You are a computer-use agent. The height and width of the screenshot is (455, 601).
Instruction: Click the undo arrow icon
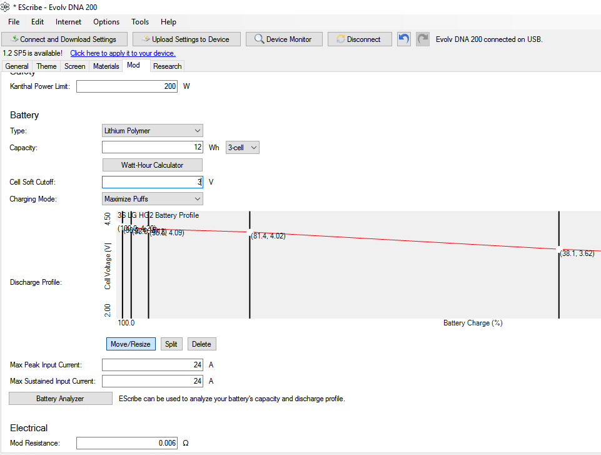pos(404,39)
